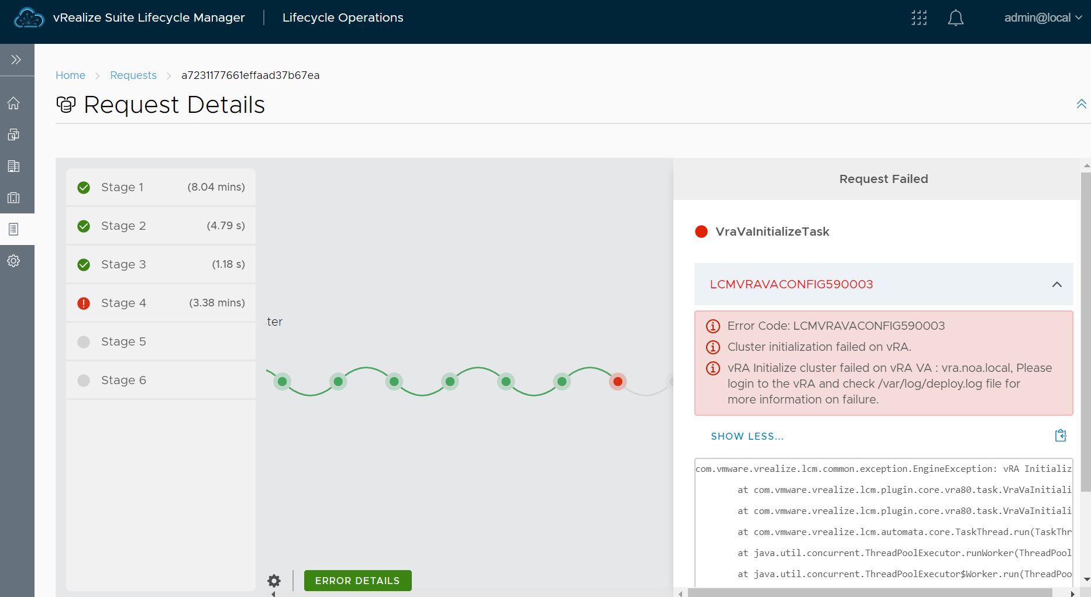Open the services grid icon
Screen dimensions: 1091x597
click(x=919, y=18)
